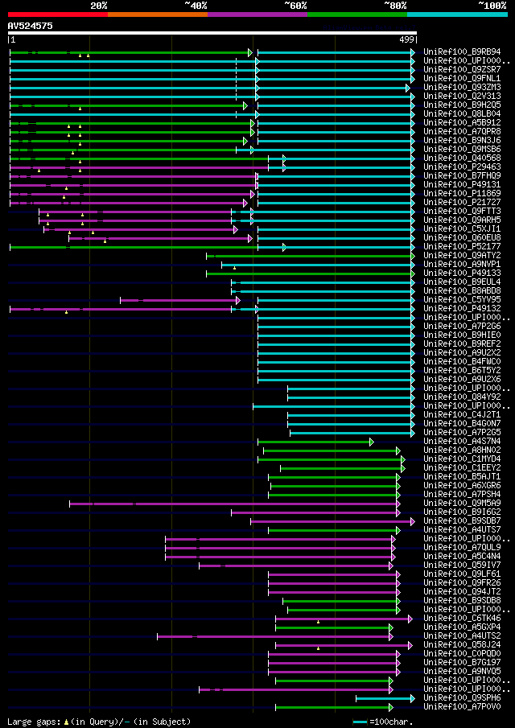This screenshot has height=728, width=515.
Task: Choose the UniRef100_B8ABD8 label
Action: pyautogui.click(x=462, y=290)
